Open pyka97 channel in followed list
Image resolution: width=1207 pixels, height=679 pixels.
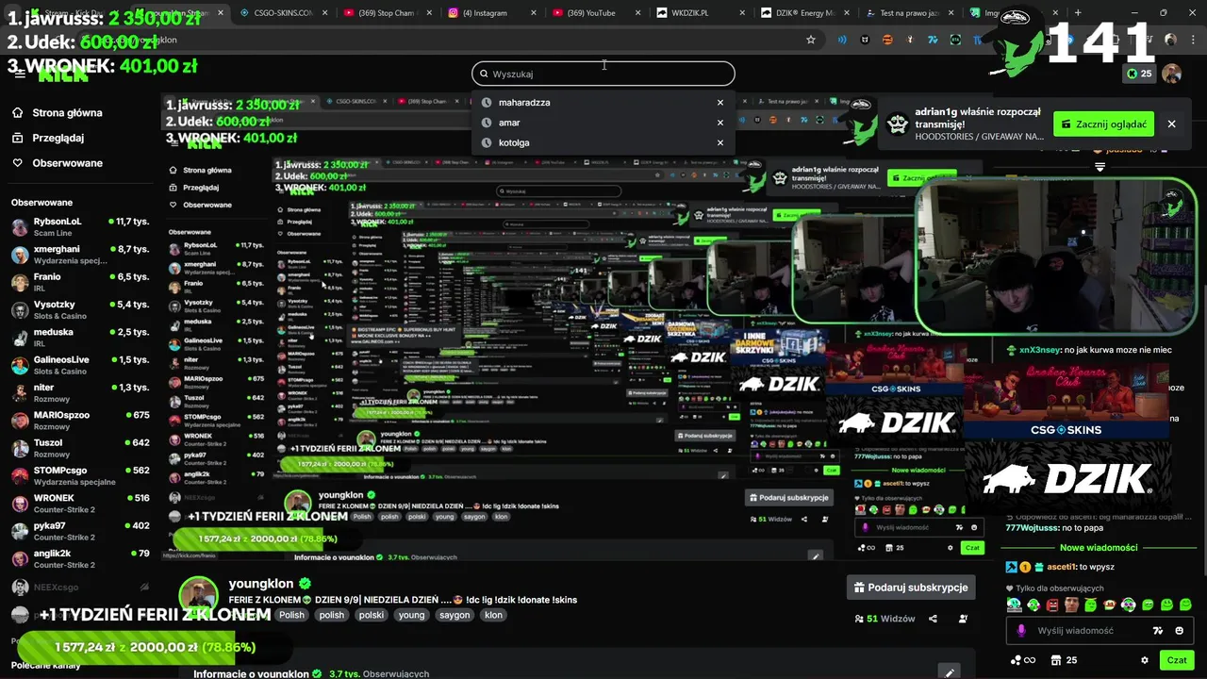click(80, 530)
